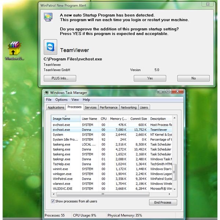Select the wlanext.exe process row
220x220 pixels.
[x=111, y=184]
